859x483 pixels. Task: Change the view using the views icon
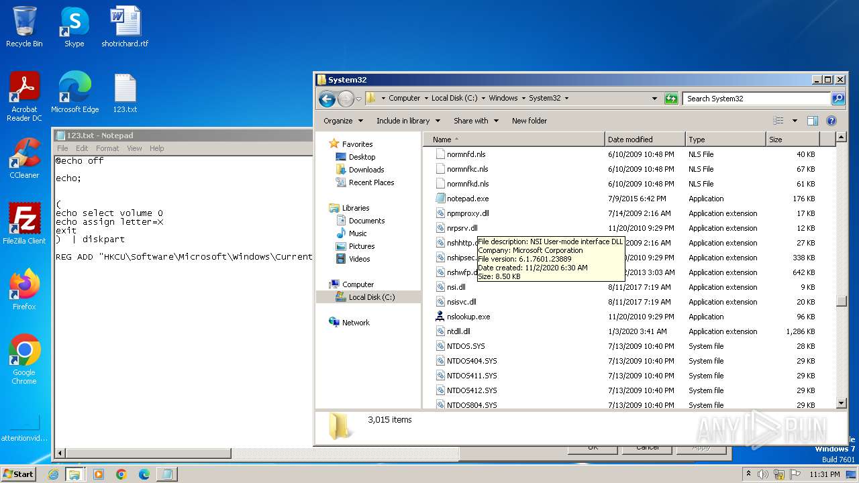click(778, 121)
